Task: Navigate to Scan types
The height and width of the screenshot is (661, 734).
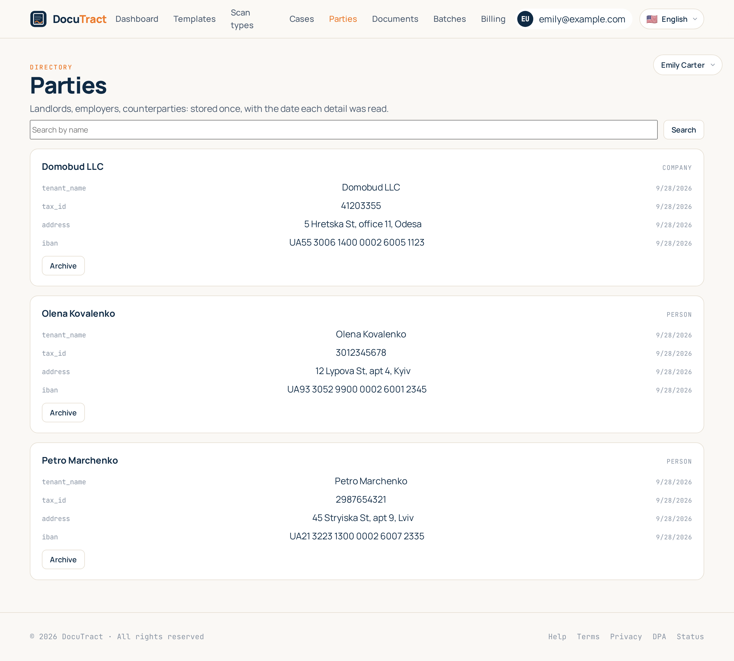Action: click(242, 19)
